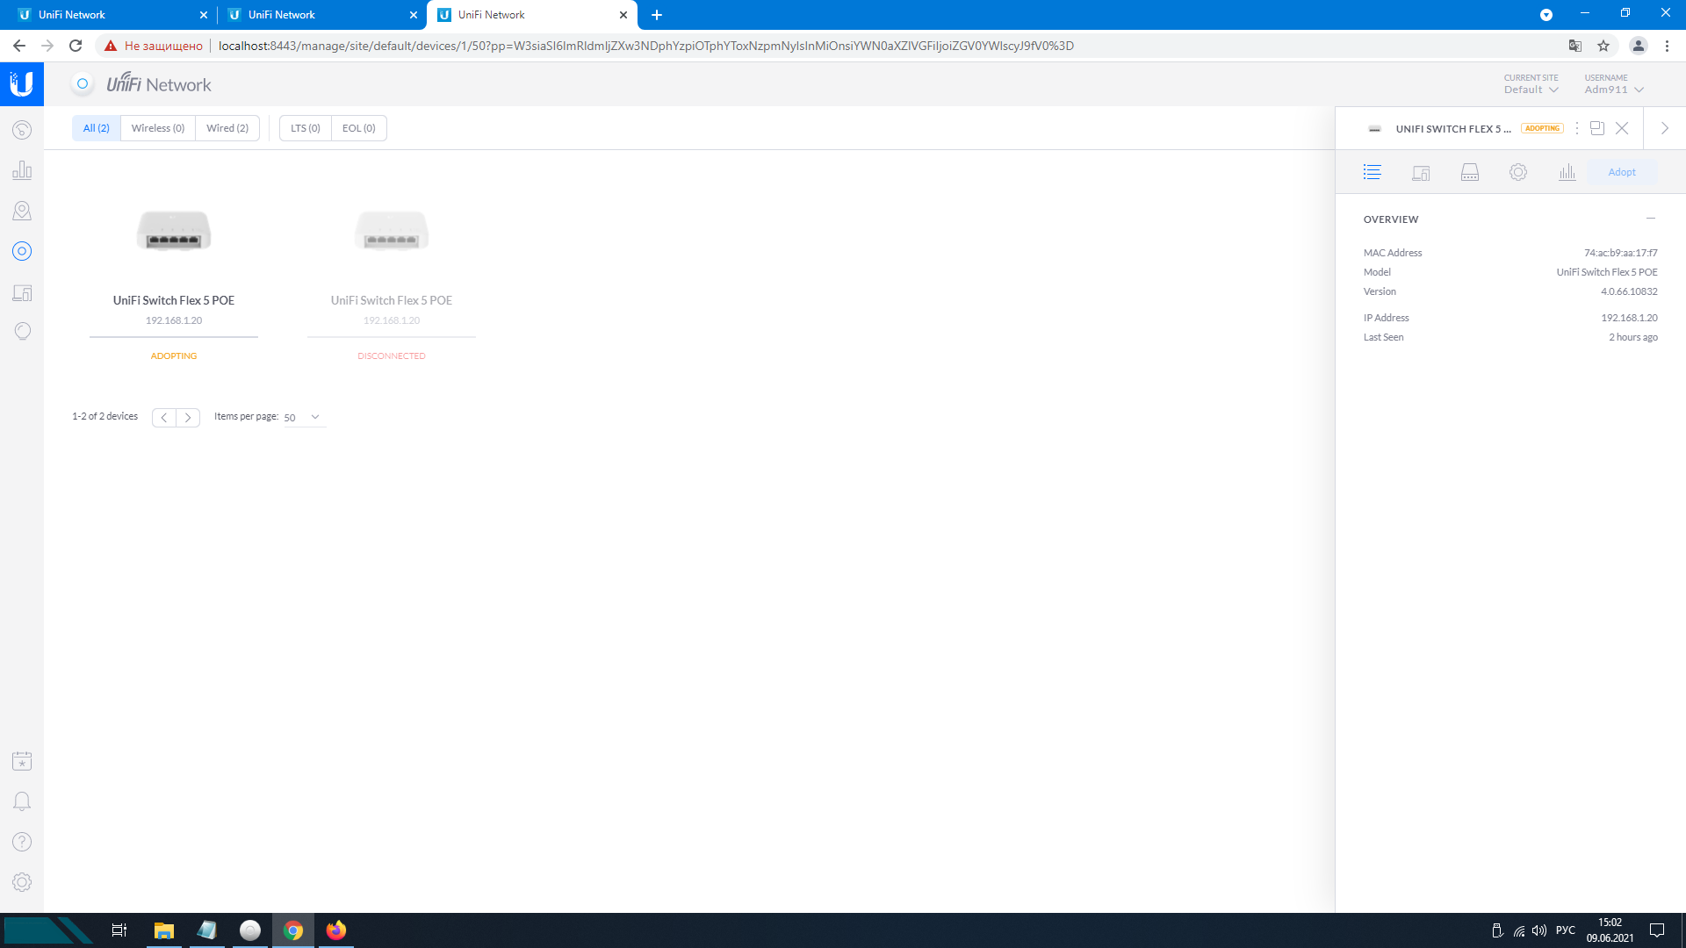Open the Dashboard sidebar icon
Screen dimensions: 1686x948
coord(22,130)
